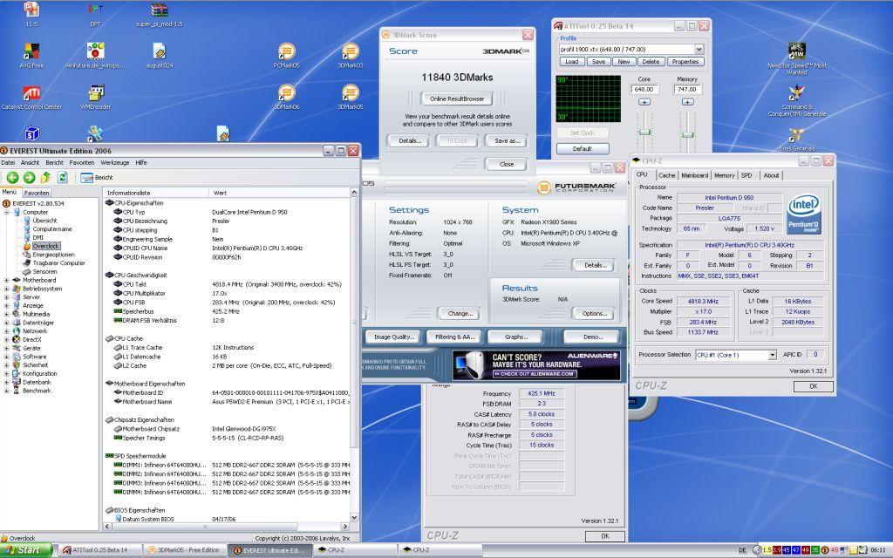Click the green Forward arrow in EVEREST toolbar

[x=29, y=178]
